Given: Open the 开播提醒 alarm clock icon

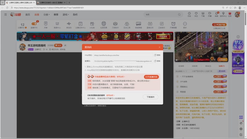Looking at the screenshot, I should (173, 25).
